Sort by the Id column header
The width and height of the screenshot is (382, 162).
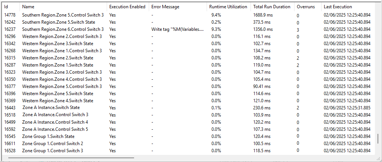click(x=6, y=7)
